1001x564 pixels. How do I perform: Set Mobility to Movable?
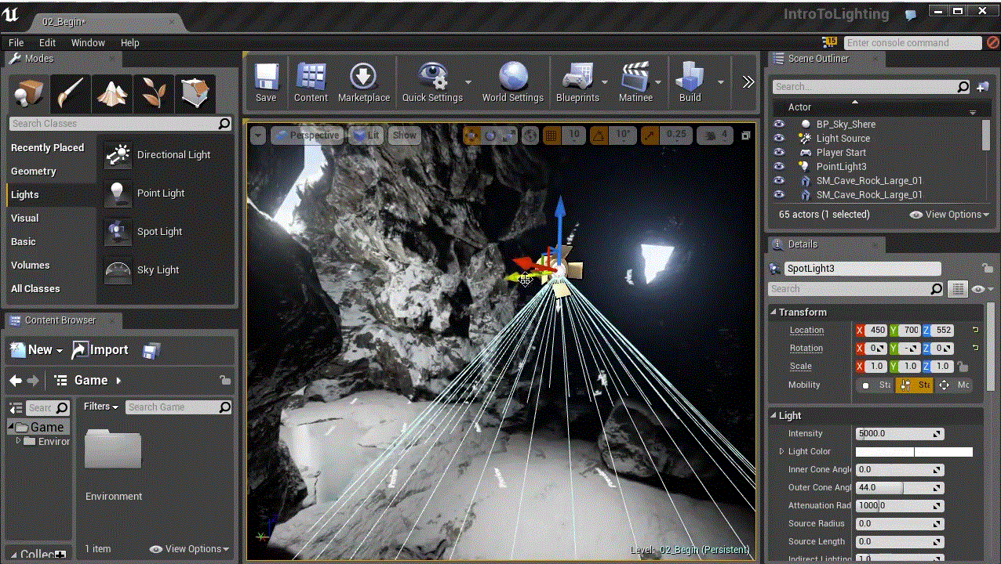click(952, 385)
